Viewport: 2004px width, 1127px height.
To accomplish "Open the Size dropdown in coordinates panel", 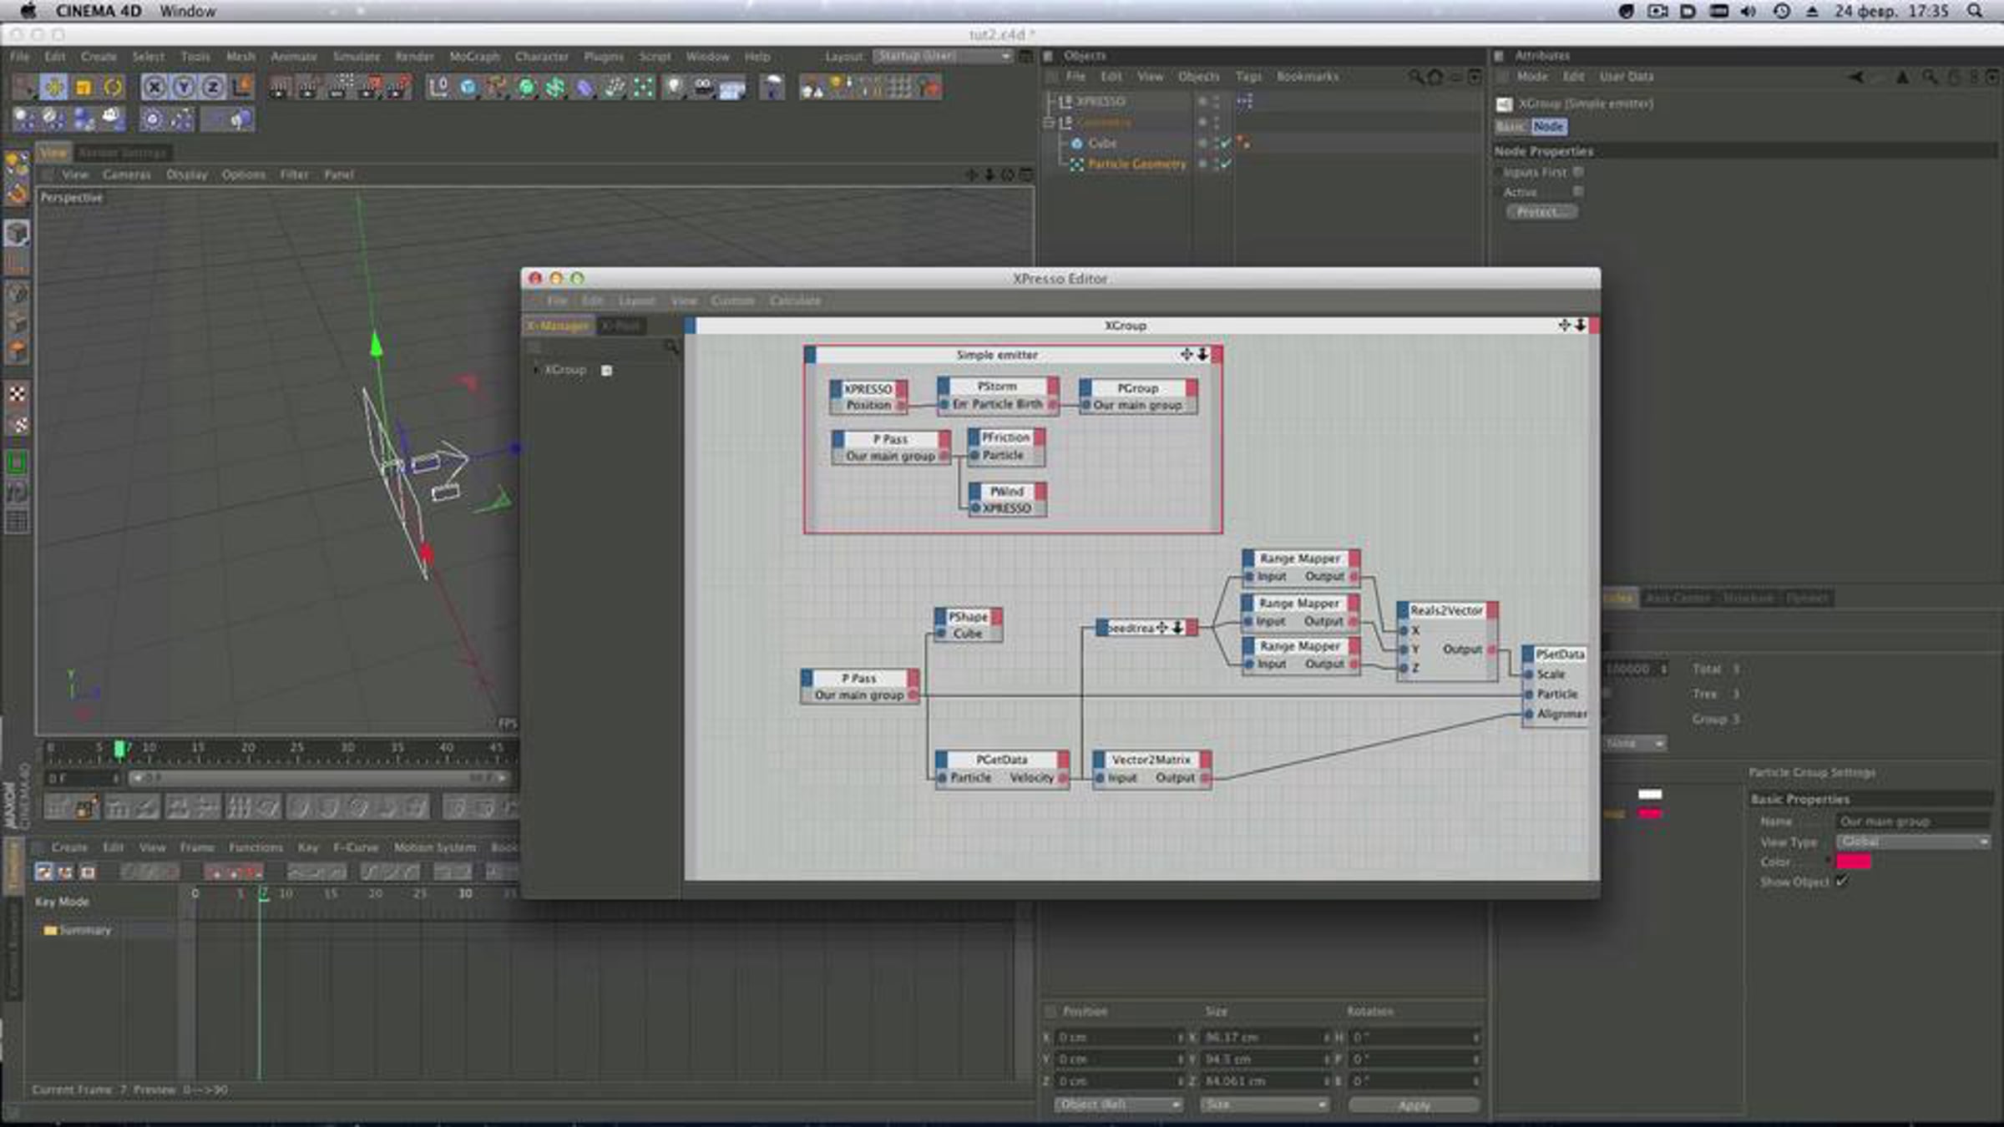I will [x=1264, y=1104].
